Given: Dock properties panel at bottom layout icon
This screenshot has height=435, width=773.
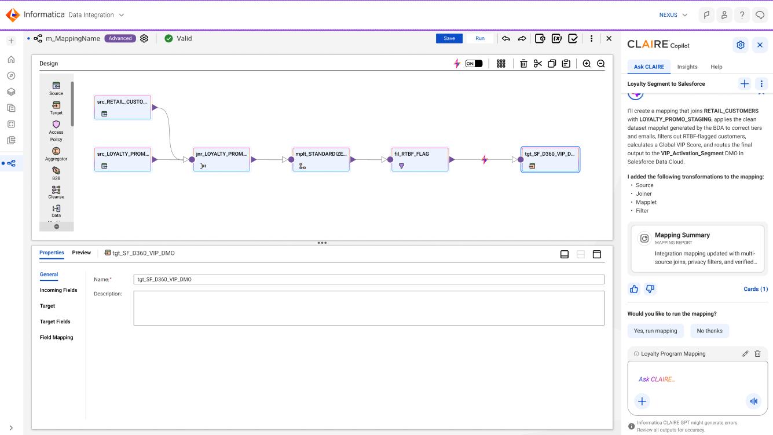Looking at the screenshot, I should [565, 254].
